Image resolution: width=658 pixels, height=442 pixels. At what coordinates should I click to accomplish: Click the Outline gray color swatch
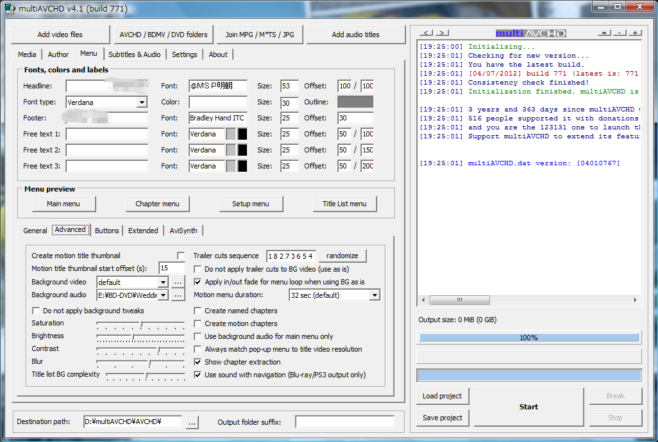pyautogui.click(x=355, y=102)
